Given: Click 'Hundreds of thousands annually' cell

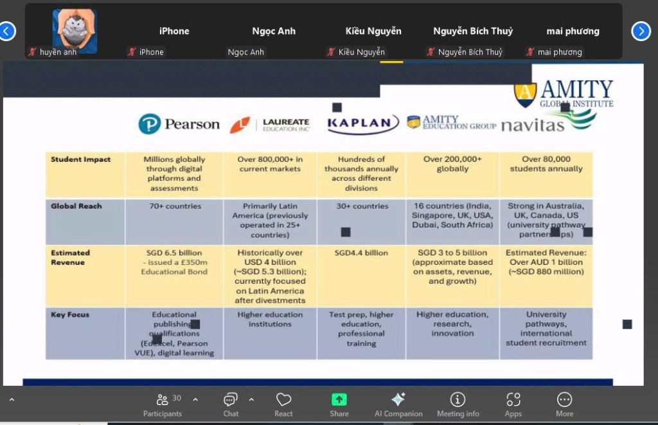Looking at the screenshot, I should point(361,174).
